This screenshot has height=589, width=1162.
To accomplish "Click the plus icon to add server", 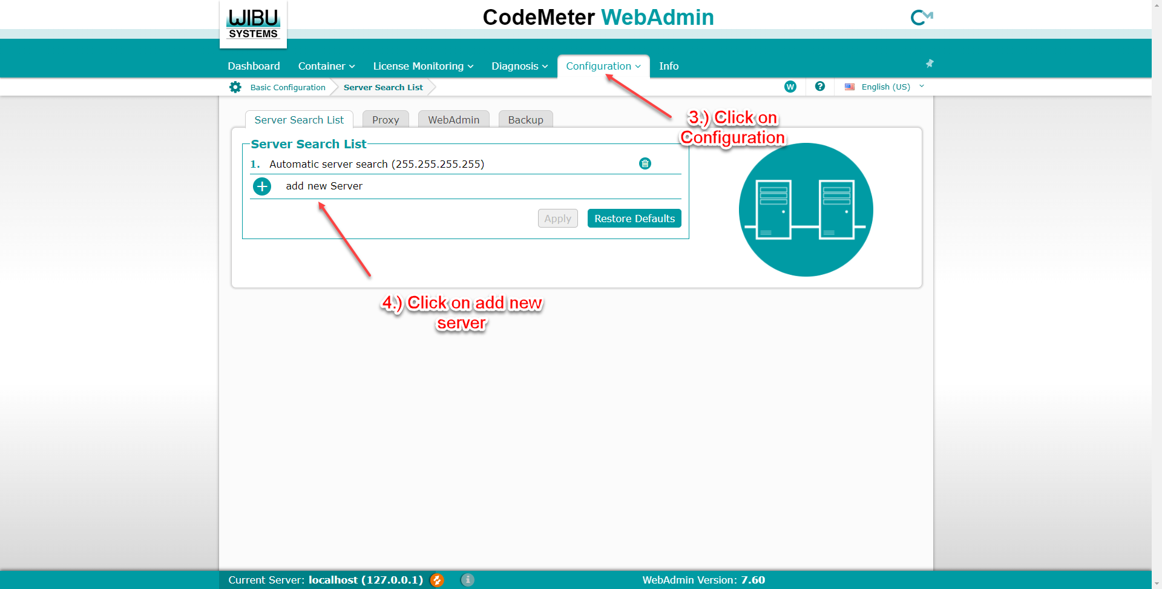I will pyautogui.click(x=262, y=186).
